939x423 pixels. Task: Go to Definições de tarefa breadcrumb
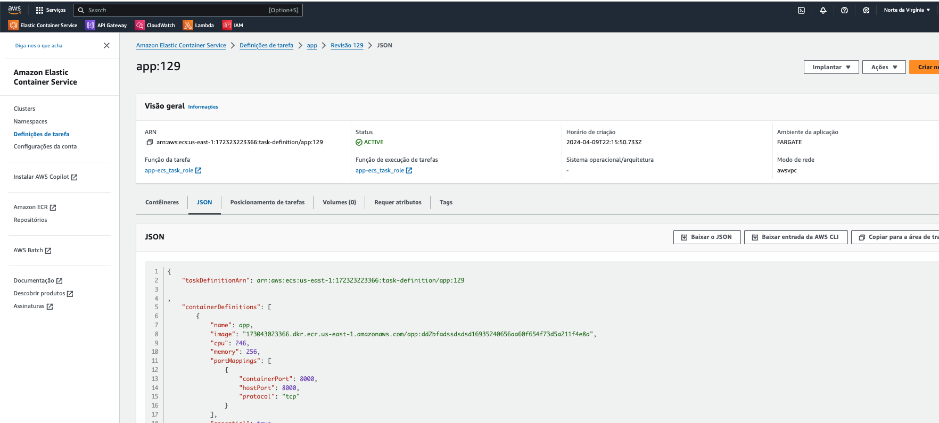click(x=266, y=45)
